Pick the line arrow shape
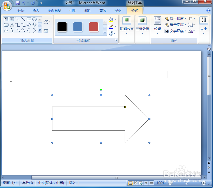The width and height of the screenshot is (213, 188). click(23, 19)
